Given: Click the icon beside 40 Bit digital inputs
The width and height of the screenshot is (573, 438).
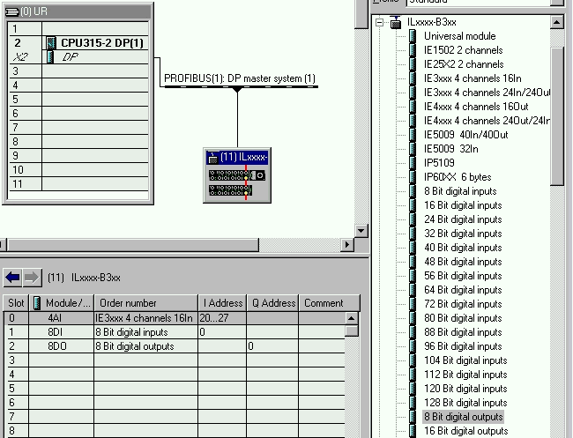Looking at the screenshot, I should coord(413,248).
